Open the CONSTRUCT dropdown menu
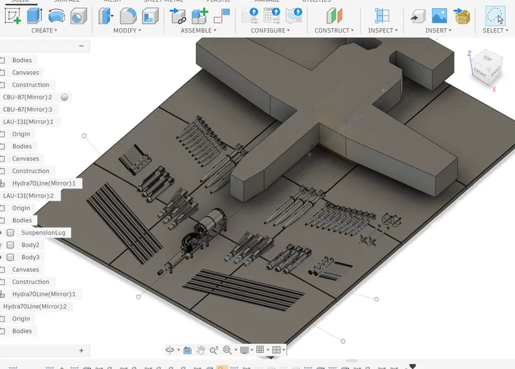 (334, 30)
